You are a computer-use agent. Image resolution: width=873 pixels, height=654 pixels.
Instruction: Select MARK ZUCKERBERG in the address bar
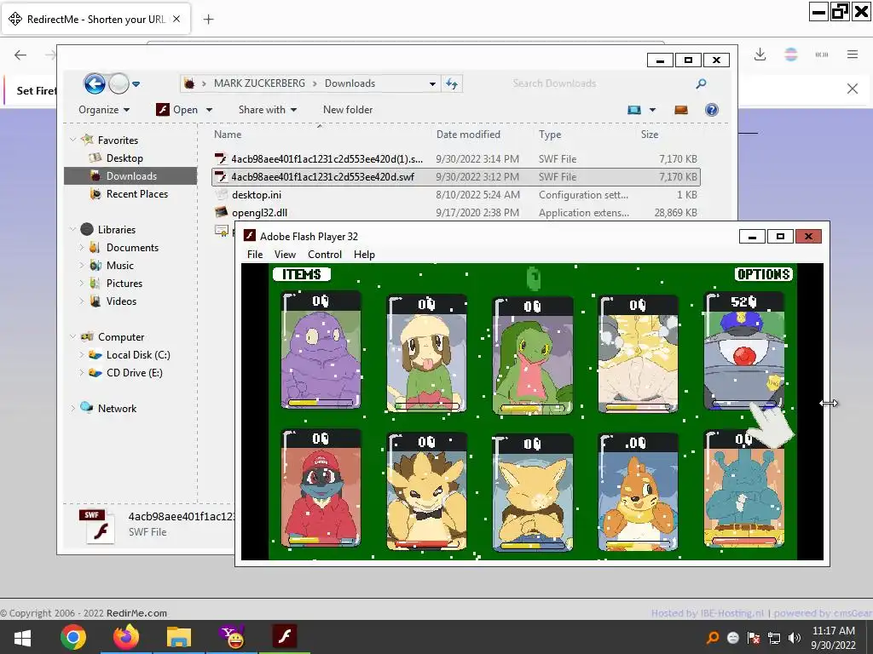(259, 83)
